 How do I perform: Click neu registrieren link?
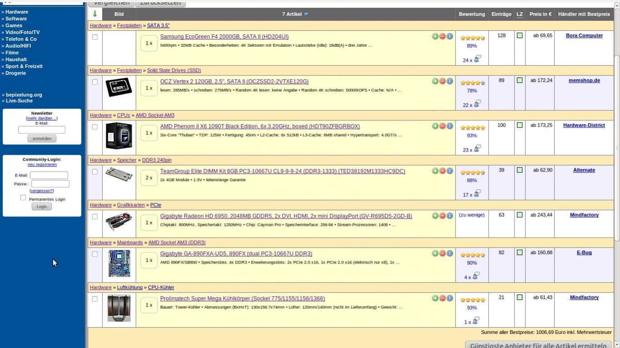click(42, 165)
